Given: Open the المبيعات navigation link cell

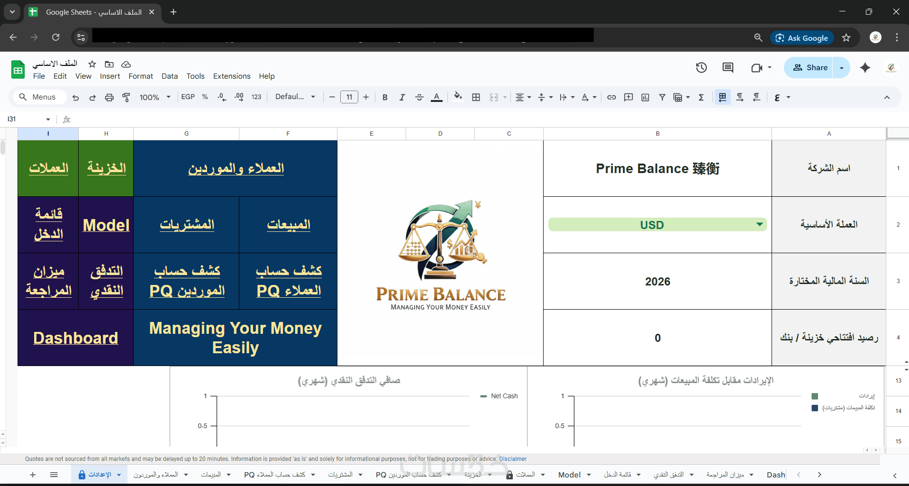Looking at the screenshot, I should point(289,225).
